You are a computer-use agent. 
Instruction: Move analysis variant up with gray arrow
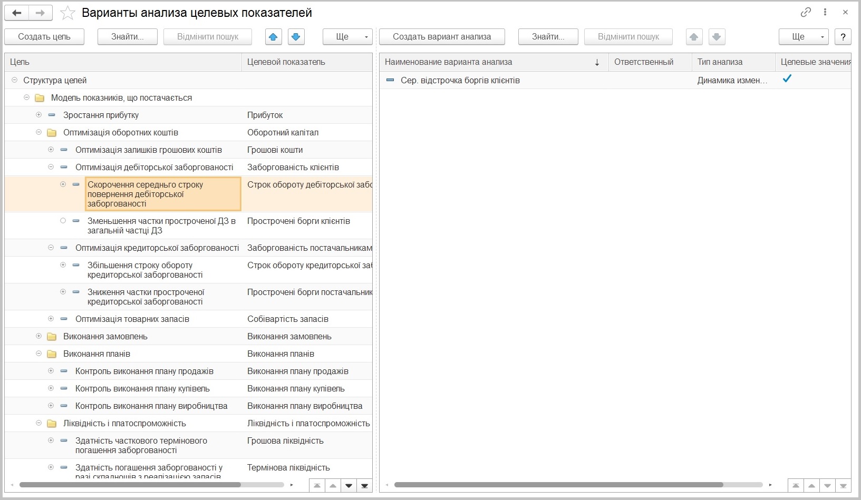(694, 37)
